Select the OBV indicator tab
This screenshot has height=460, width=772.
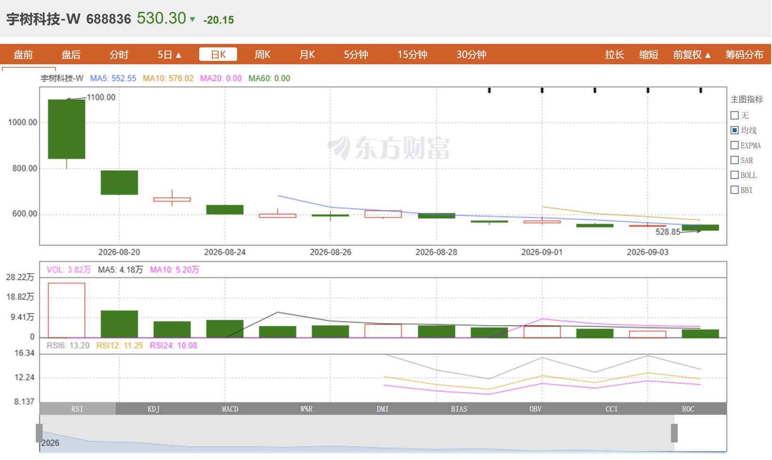(x=535, y=409)
